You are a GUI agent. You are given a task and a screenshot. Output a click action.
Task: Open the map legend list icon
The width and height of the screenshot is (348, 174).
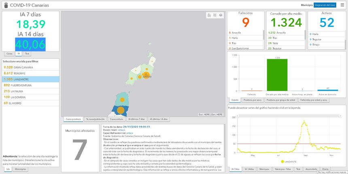click(x=215, y=15)
